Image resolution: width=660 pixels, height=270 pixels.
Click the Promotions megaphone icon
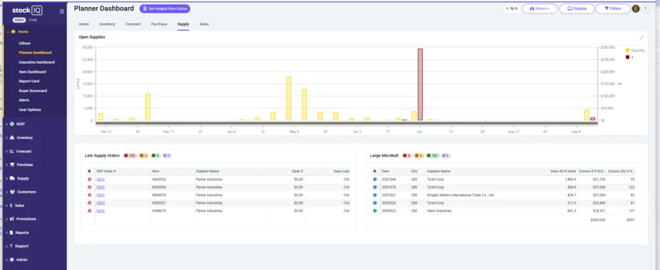pos(12,219)
